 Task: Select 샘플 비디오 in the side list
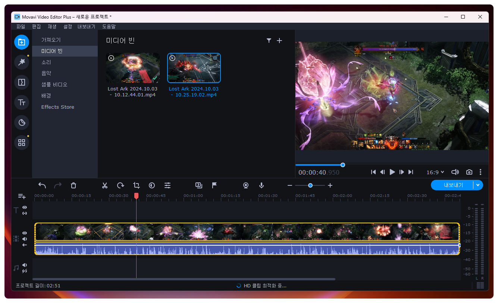65,84
